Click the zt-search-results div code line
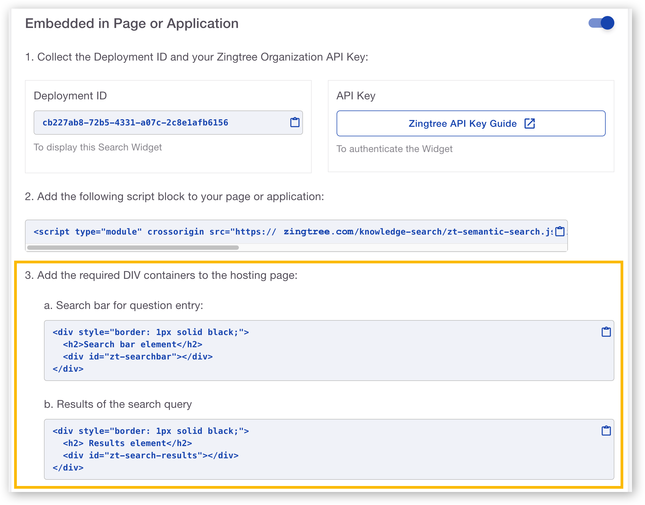 click(x=150, y=455)
